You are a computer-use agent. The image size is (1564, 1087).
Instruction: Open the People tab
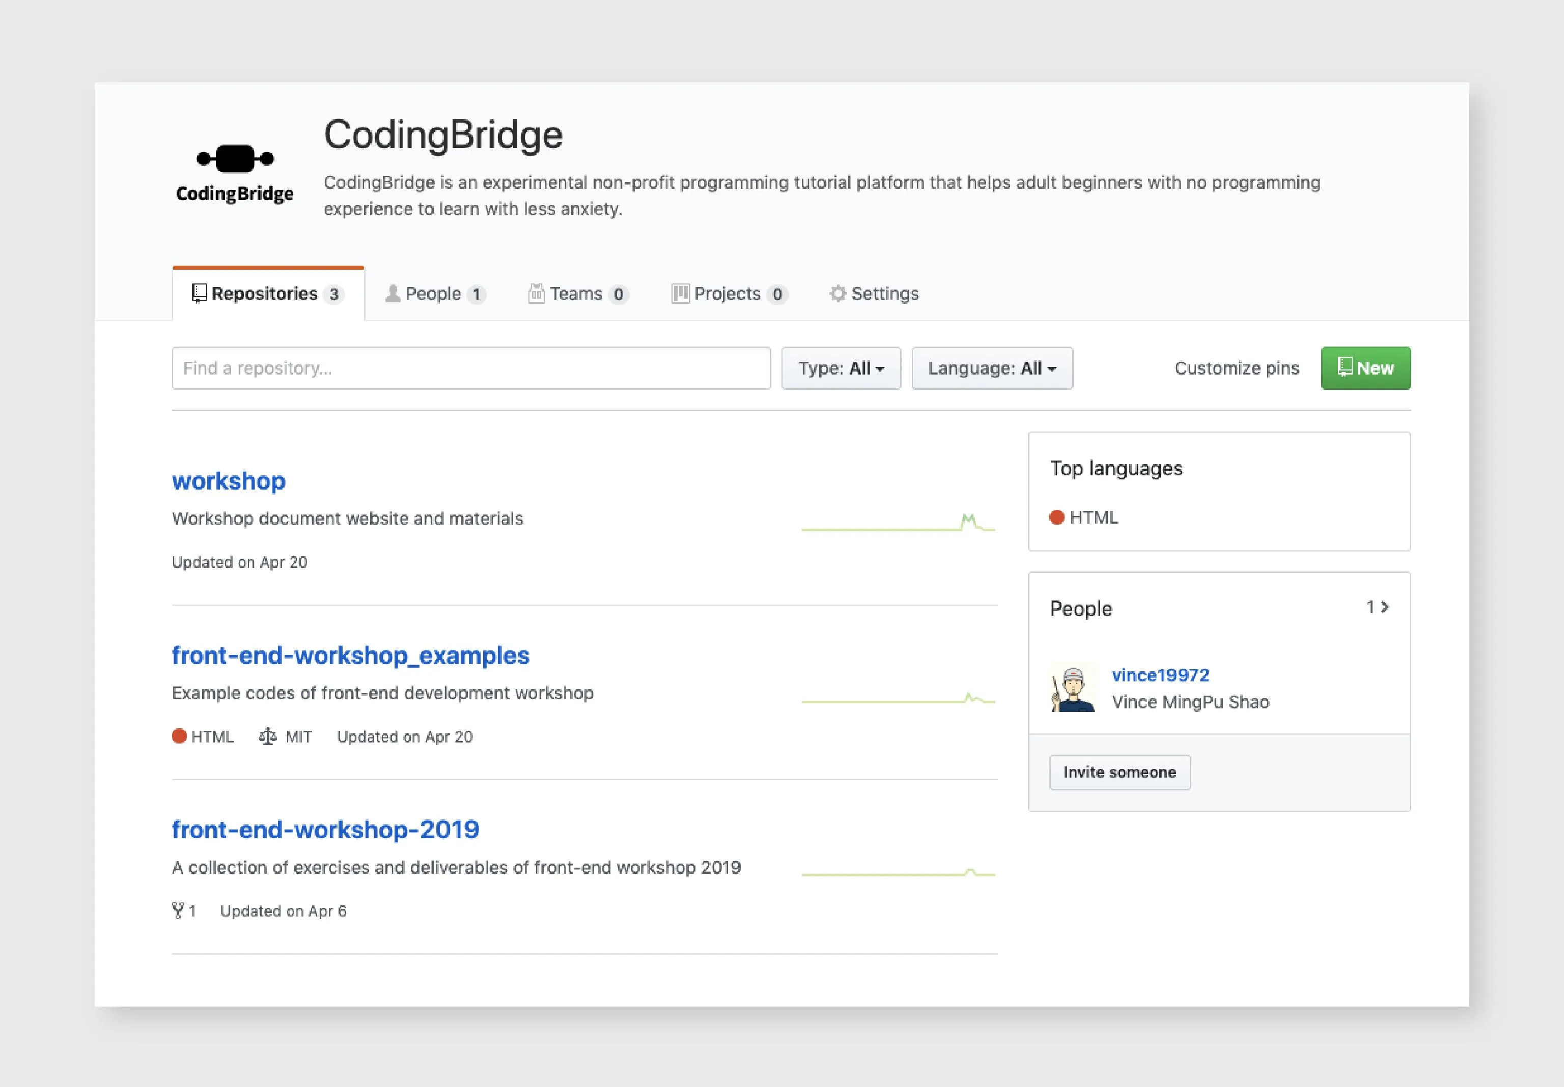tap(434, 294)
